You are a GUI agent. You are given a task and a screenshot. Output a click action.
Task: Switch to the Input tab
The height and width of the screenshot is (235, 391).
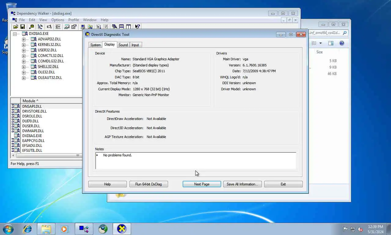point(135,45)
